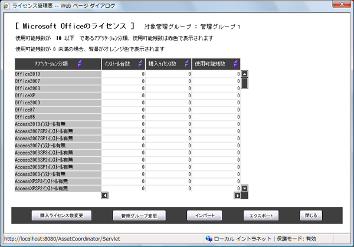
Task: Click the インポート button
Action: (x=205, y=216)
